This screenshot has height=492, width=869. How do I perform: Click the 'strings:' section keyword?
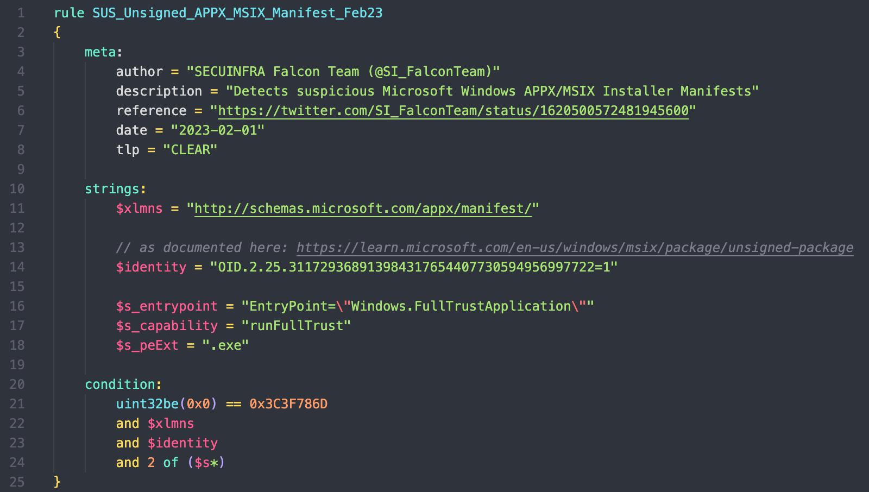115,189
